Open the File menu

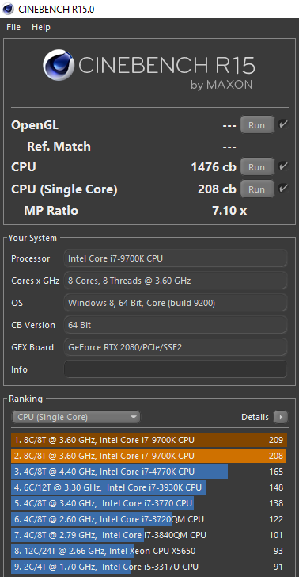13,27
